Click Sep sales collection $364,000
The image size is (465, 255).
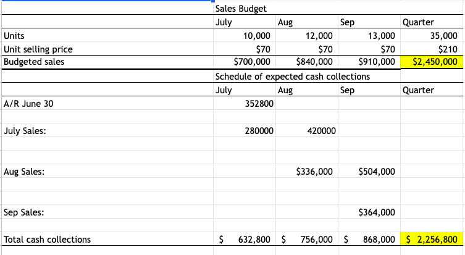point(377,212)
